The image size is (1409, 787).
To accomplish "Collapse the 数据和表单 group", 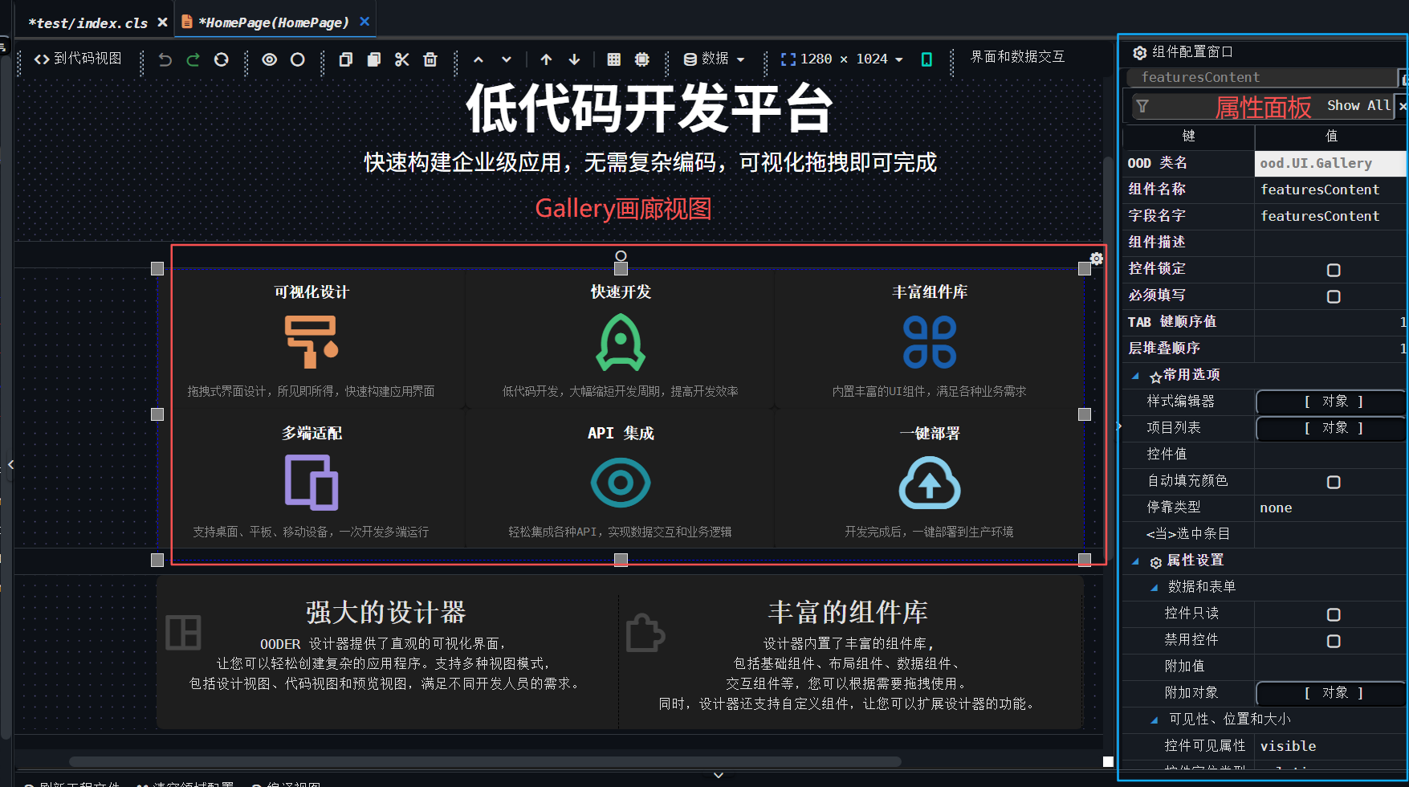I will click(1154, 587).
